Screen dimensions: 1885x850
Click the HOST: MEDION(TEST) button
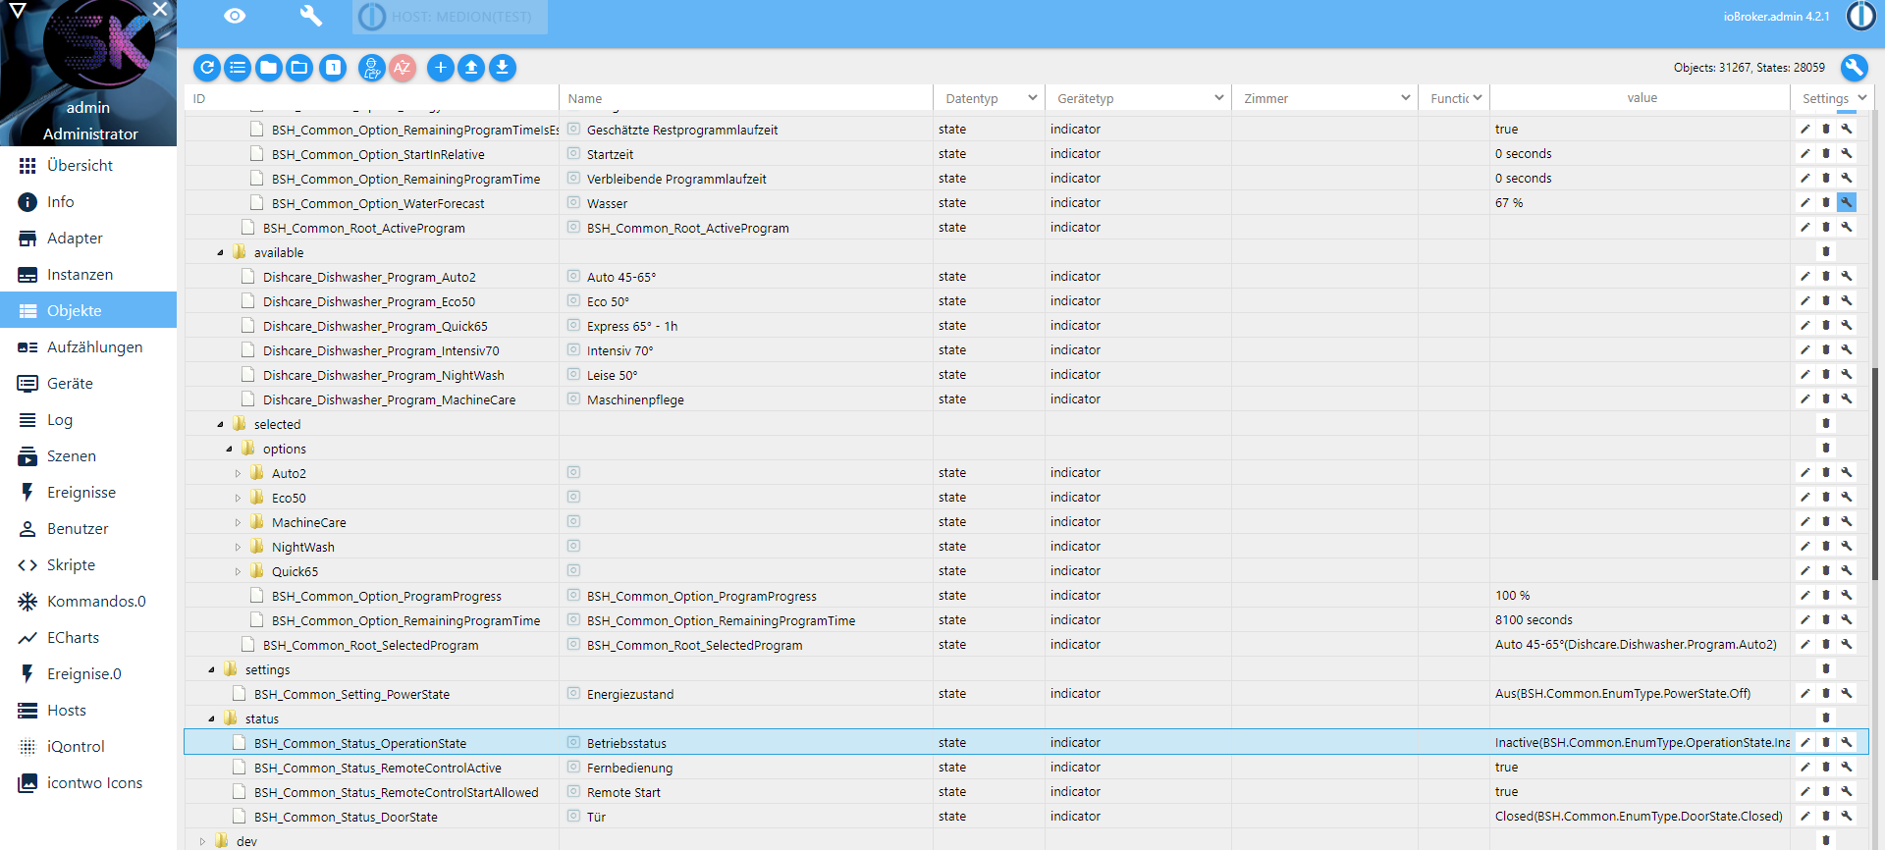tap(450, 17)
